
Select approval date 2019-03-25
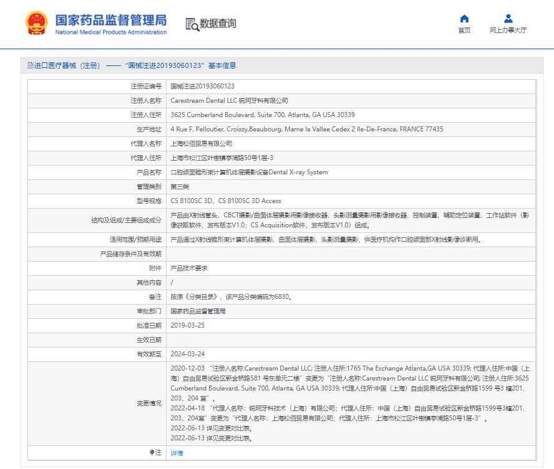pyautogui.click(x=188, y=326)
